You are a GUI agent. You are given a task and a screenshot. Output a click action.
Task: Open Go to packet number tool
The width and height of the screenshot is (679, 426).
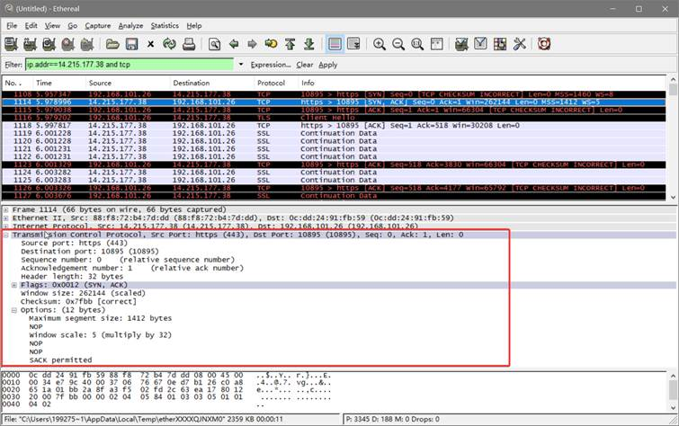[x=271, y=44]
